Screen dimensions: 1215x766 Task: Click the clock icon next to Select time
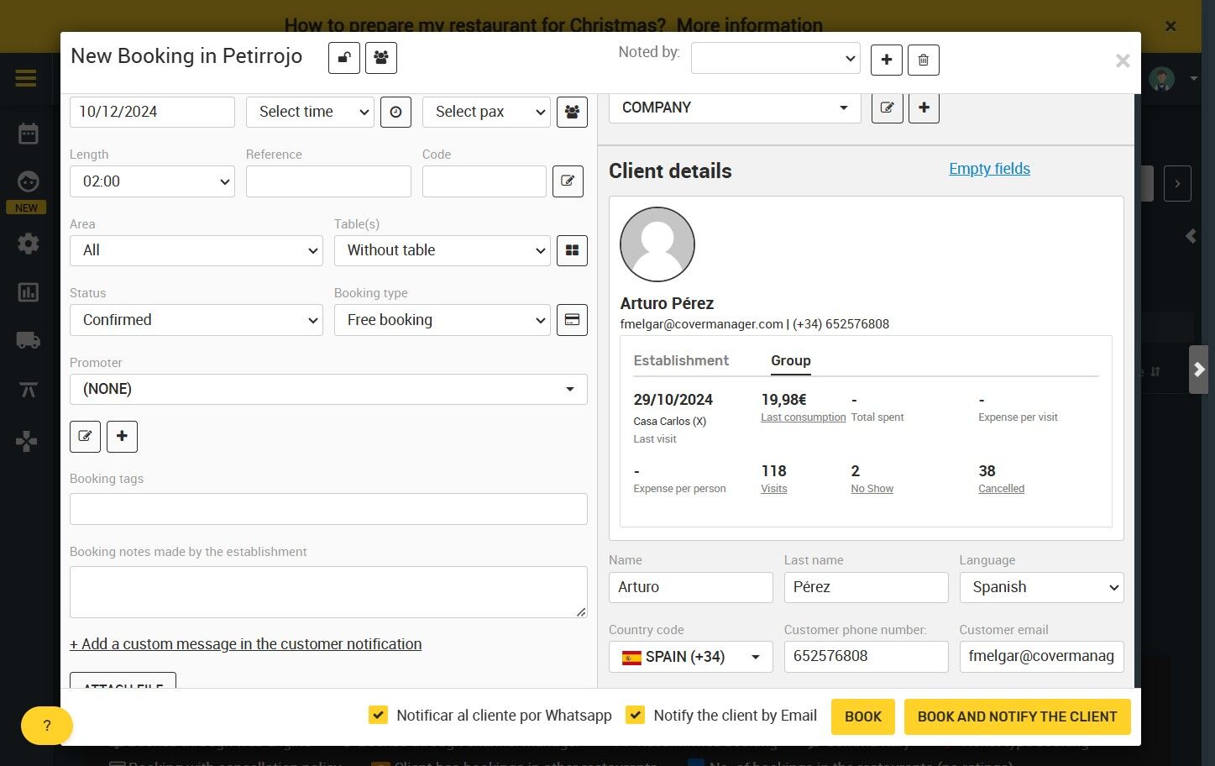(x=395, y=112)
